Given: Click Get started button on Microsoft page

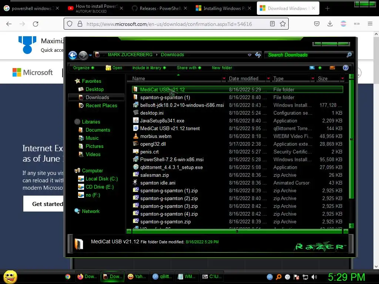Looking at the screenshot, I should coord(44,204).
